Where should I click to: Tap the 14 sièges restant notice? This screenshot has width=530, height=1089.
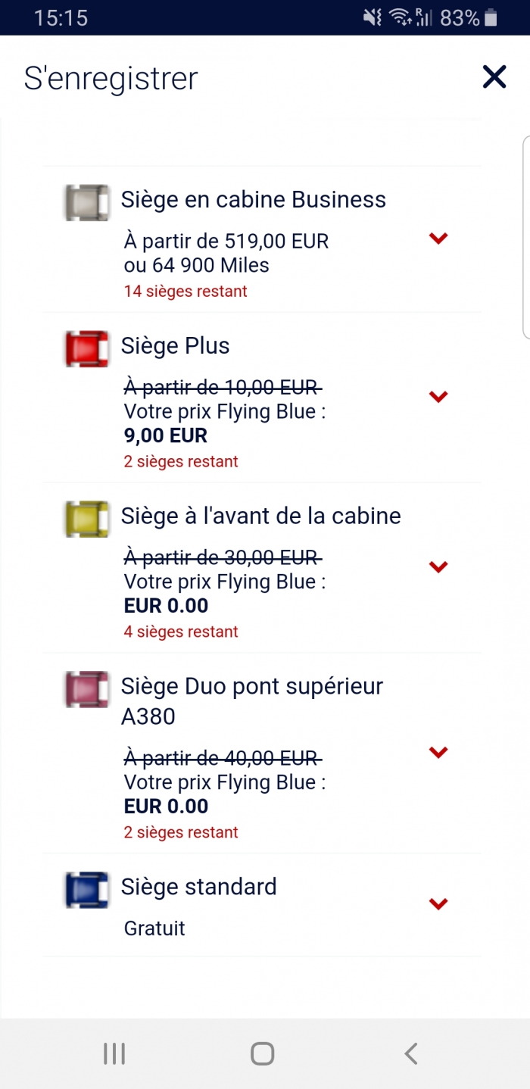tap(185, 291)
